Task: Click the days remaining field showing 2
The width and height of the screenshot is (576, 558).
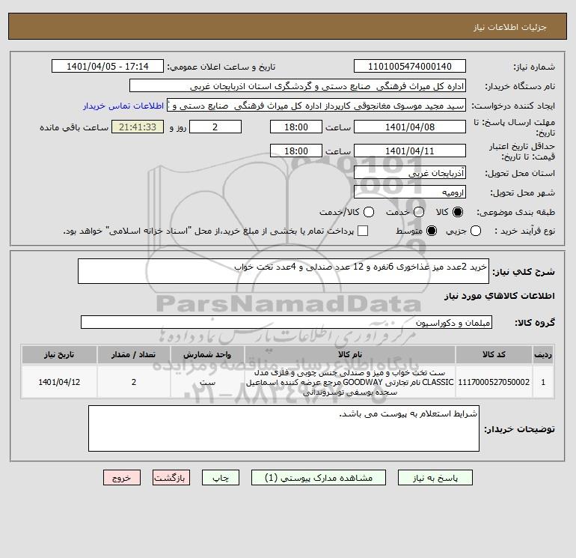Action: (215, 127)
